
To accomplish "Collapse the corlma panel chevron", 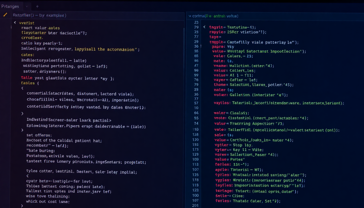I will click(190, 16).
